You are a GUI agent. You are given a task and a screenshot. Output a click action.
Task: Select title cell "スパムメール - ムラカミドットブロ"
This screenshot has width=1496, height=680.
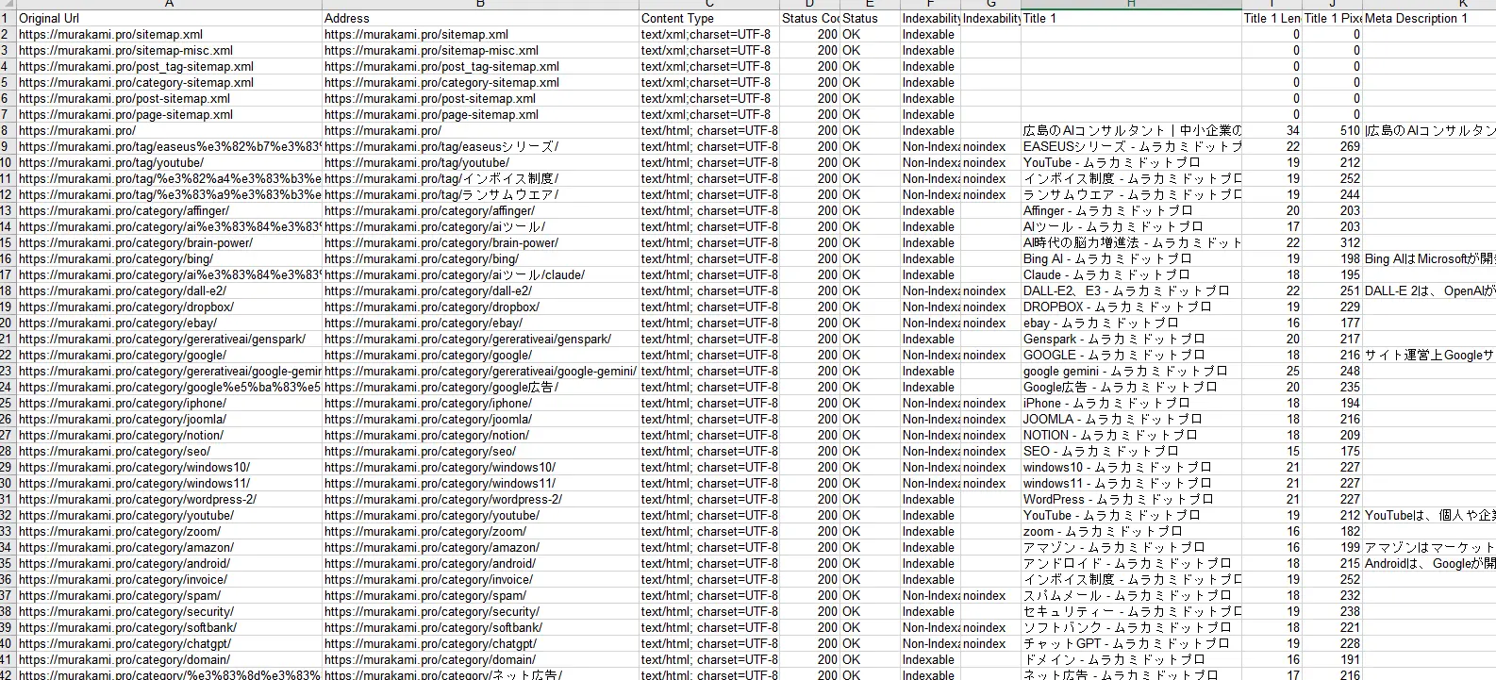coord(1131,595)
